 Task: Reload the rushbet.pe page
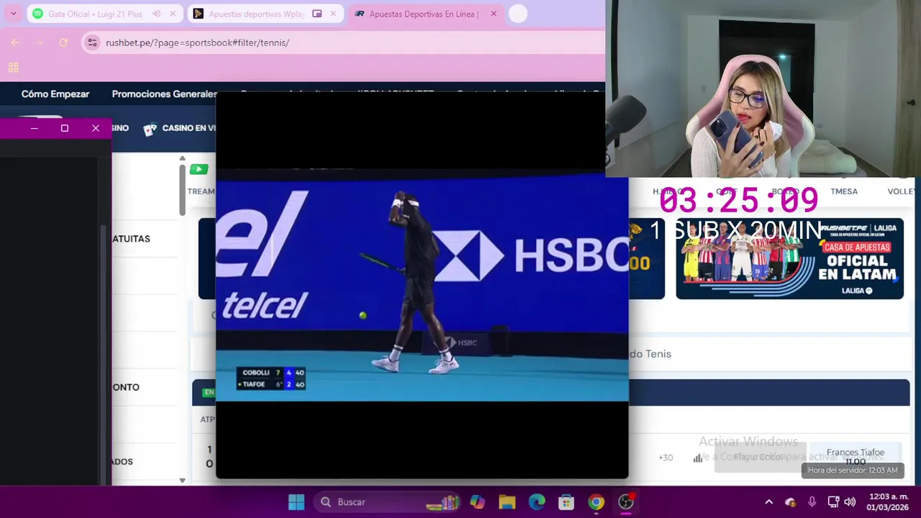click(x=63, y=42)
